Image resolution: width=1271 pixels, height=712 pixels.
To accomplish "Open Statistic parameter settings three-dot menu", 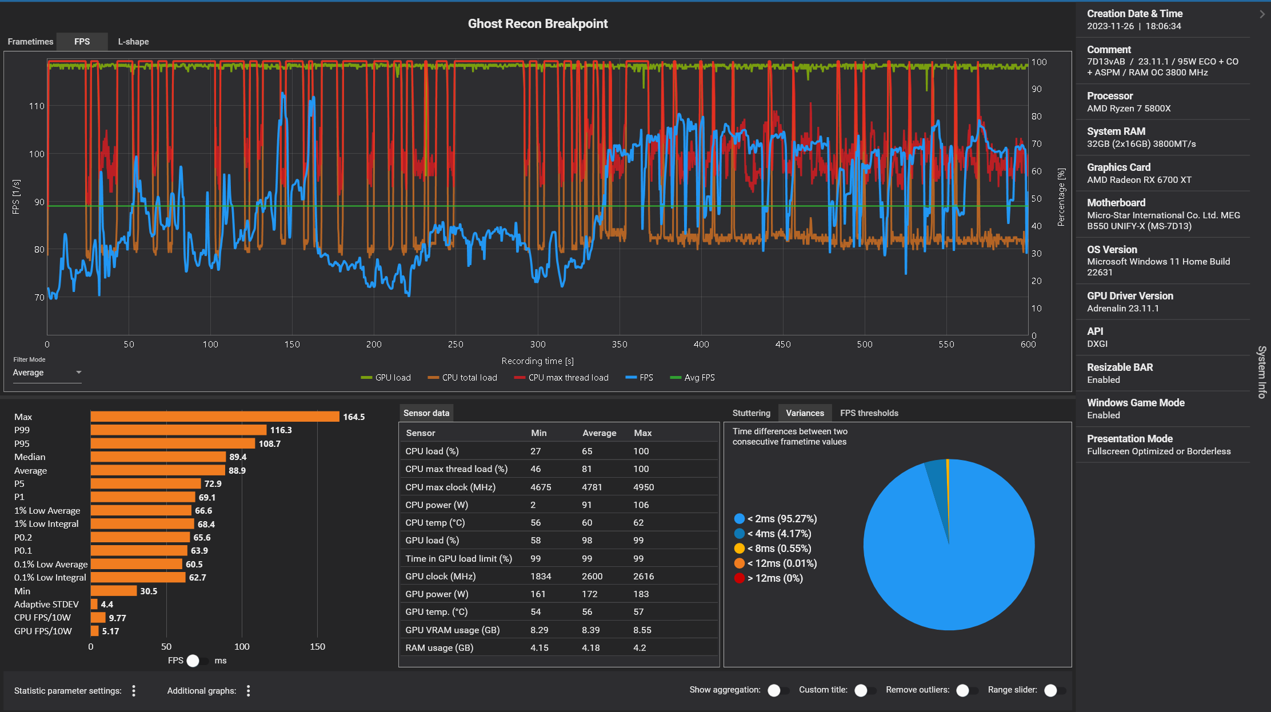I will pos(134,691).
